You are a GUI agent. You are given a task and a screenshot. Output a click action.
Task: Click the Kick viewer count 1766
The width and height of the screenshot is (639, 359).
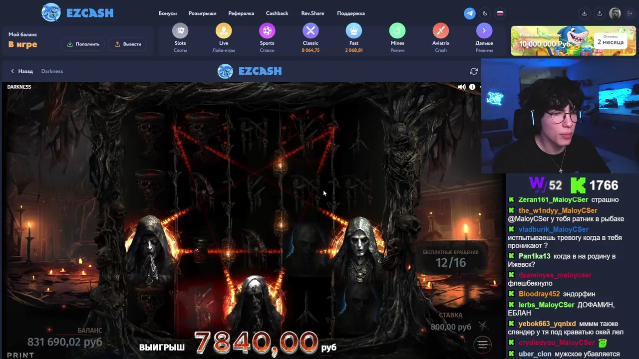tap(604, 185)
